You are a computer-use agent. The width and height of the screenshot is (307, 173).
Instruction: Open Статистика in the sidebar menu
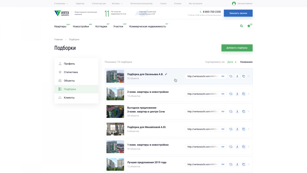[71, 72]
